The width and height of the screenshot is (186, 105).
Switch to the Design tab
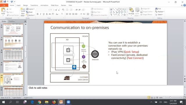pyautogui.click(x=25, y=5)
